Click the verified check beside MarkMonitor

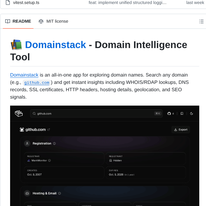tap(49, 160)
